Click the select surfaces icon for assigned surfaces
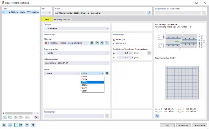Image resolution: width=209 pixels, height=129 pixels. click(204, 13)
